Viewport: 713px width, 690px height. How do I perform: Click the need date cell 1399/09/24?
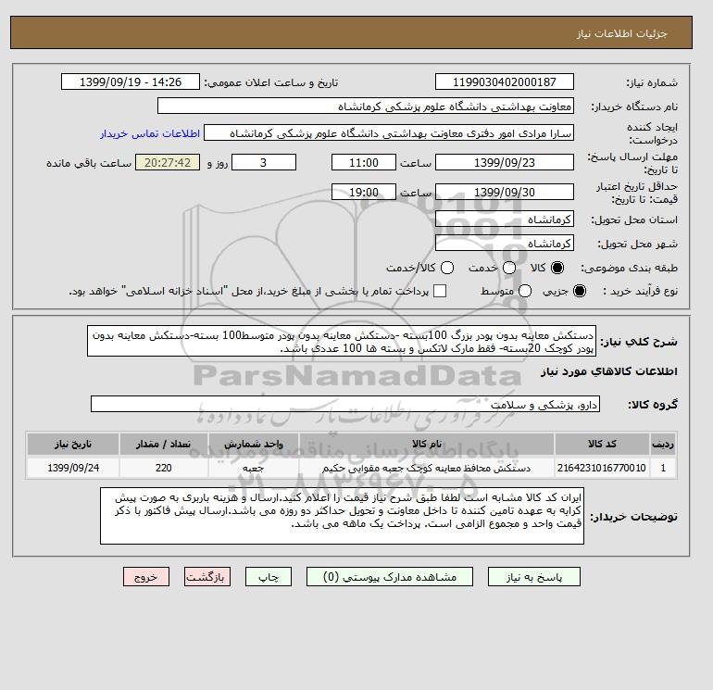[x=73, y=468]
